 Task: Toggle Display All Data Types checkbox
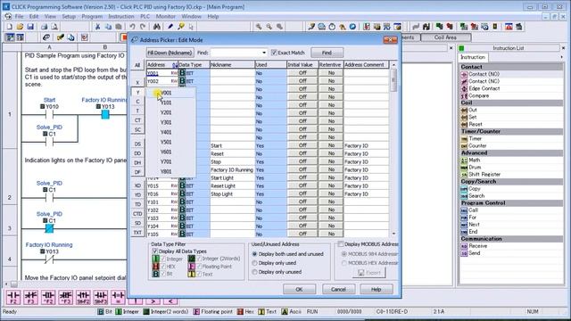point(154,251)
